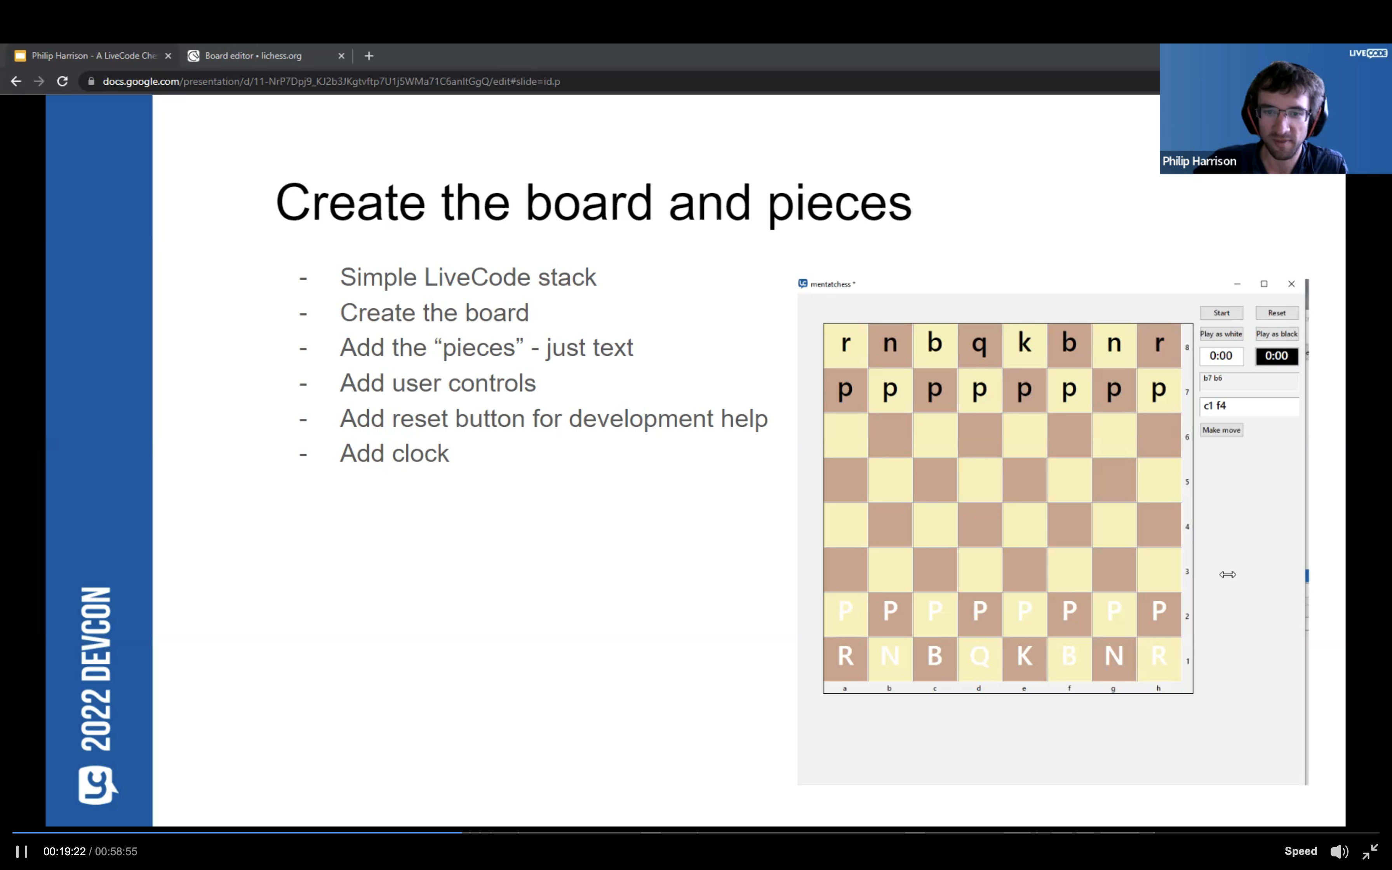Viewport: 1392px width, 870px height.
Task: Open a new browser tab
Action: (x=369, y=56)
